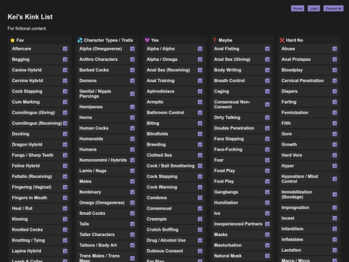Image resolution: width=349 pixels, height=262 pixels.
Task: Click the purple square icon on Canine Hybrid row
Action: pyautogui.click(x=65, y=70)
